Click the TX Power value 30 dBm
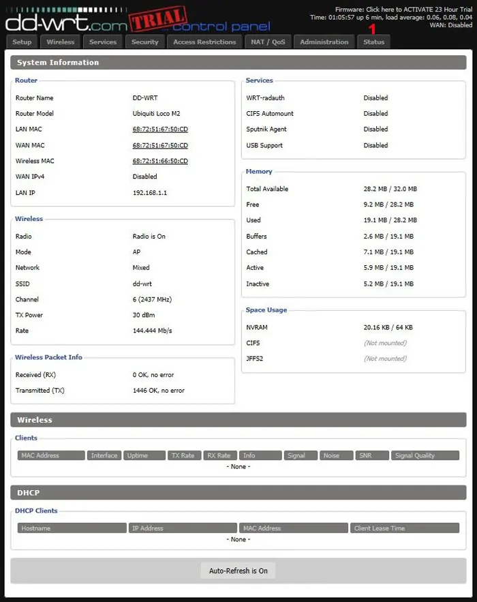This screenshot has height=602, width=477. [144, 315]
